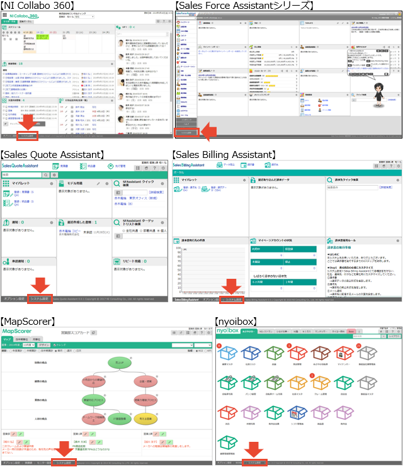Screen dimensions: 403x467
Task: Switch to NIレストラン tab in nyoibox
Action: click(x=266, y=331)
